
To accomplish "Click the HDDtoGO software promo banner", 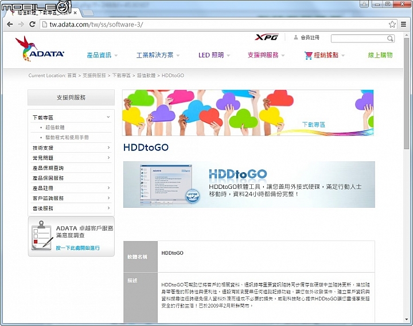I will (249, 184).
